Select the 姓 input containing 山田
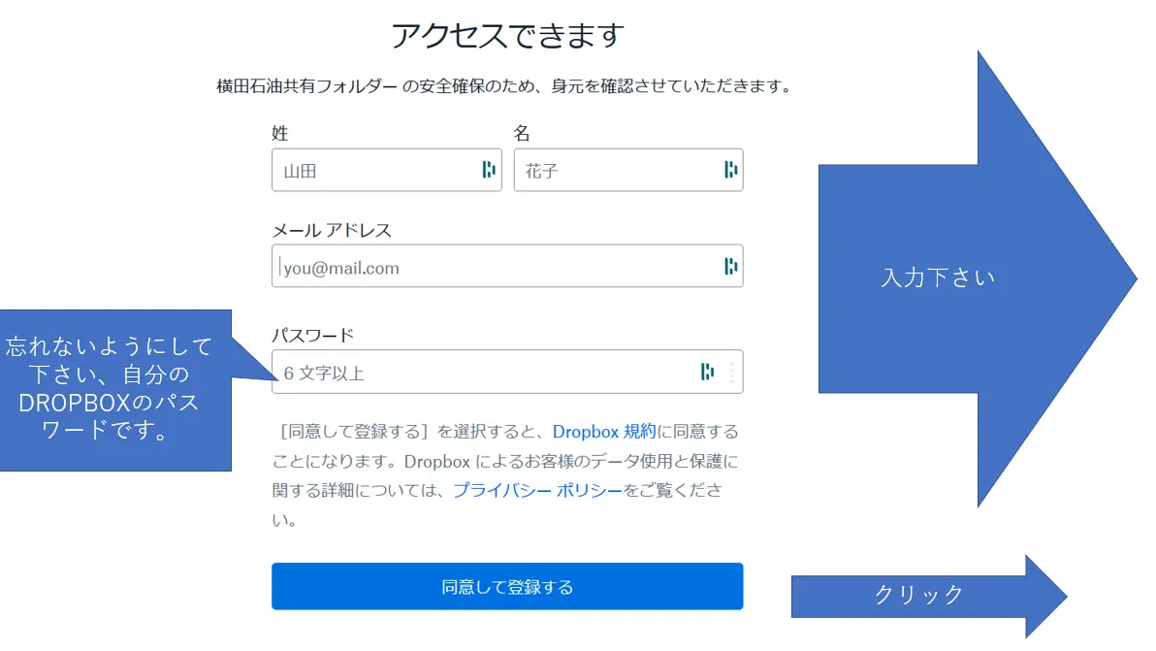The image size is (1156, 651). pyautogui.click(x=378, y=170)
